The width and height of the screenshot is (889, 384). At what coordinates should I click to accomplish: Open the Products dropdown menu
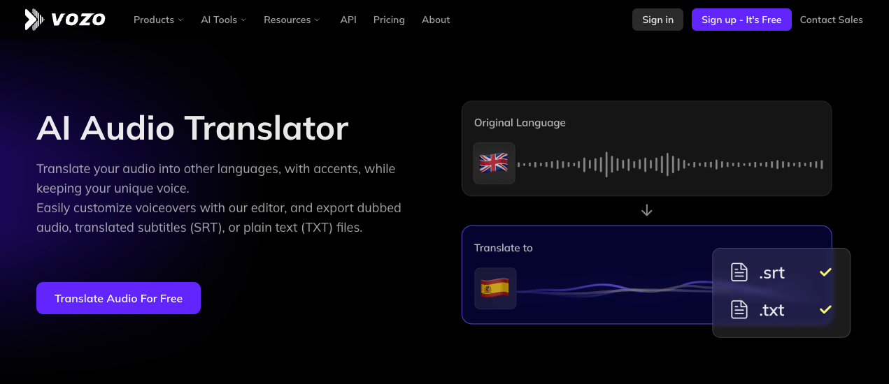coord(158,20)
